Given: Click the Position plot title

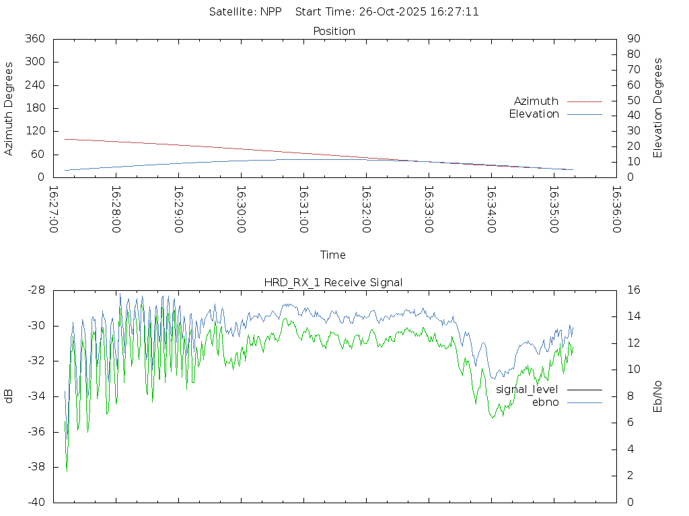Looking at the screenshot, I should pos(334,32).
